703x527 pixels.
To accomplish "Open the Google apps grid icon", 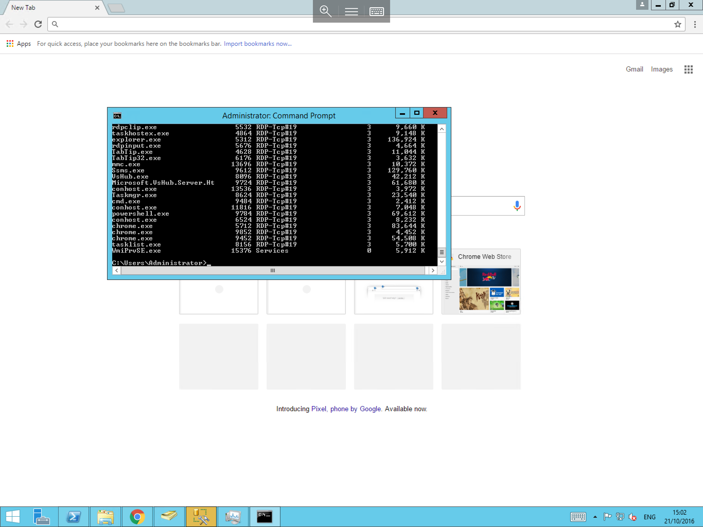I will (688, 69).
